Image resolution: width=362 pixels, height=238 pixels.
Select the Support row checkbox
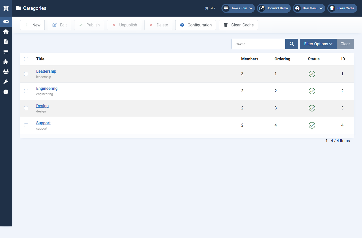[26, 125]
